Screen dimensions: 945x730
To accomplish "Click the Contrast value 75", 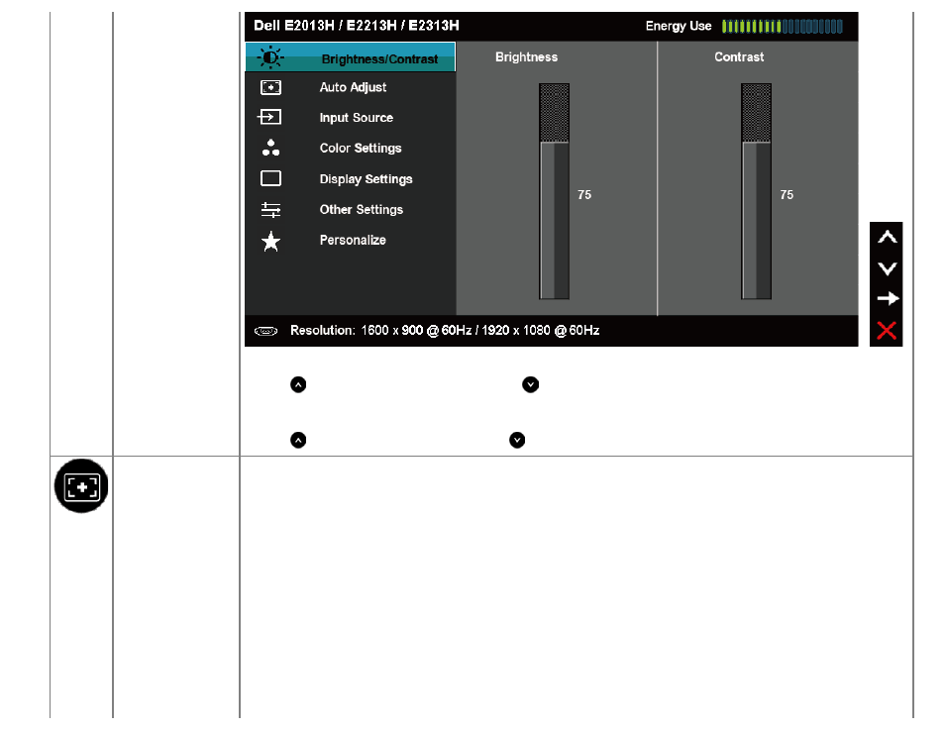I will point(787,195).
